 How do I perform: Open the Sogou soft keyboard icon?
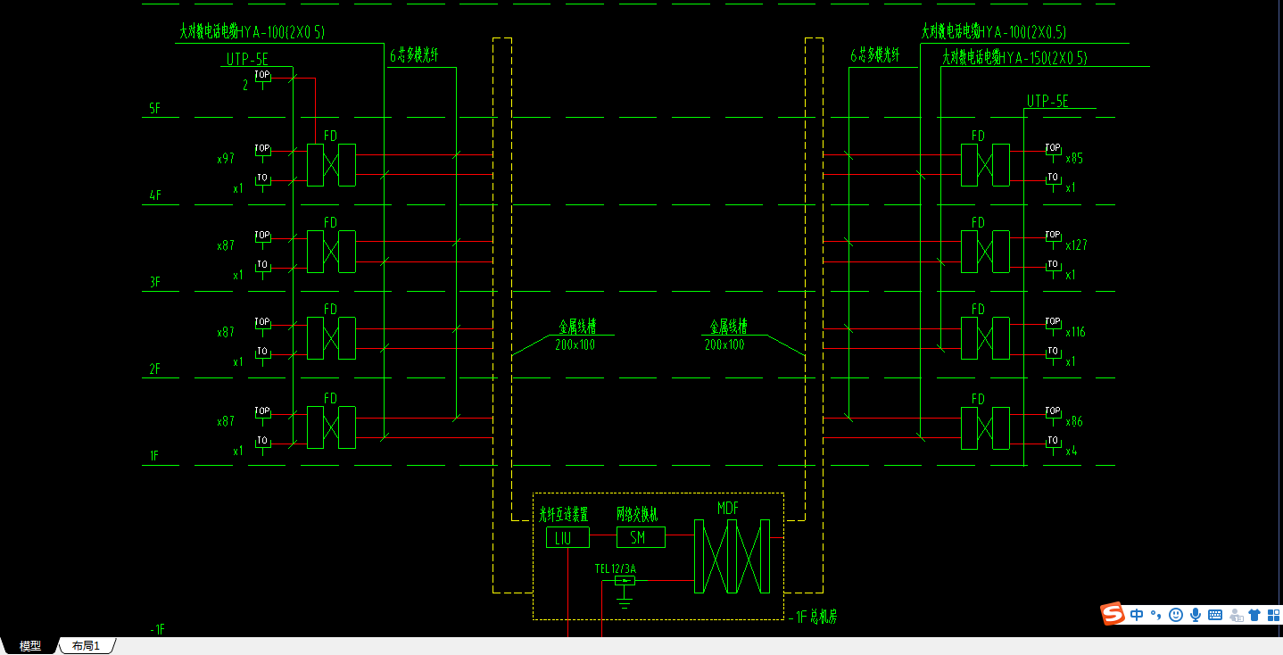tap(1215, 615)
